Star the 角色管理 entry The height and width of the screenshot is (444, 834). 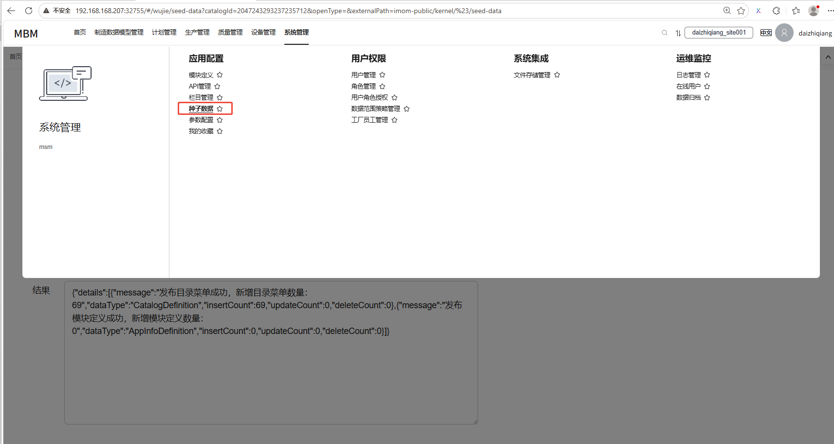[382, 86]
